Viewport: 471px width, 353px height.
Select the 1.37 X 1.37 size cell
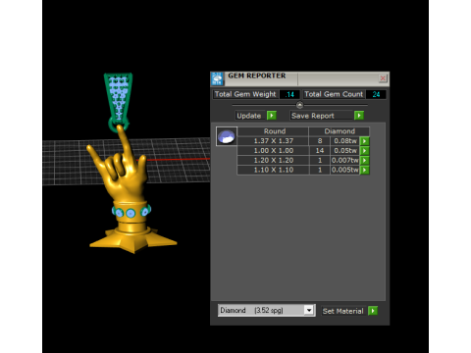click(273, 141)
